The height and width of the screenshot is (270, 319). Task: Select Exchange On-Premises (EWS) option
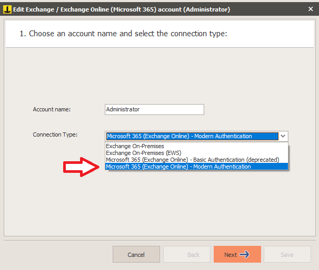click(196, 153)
